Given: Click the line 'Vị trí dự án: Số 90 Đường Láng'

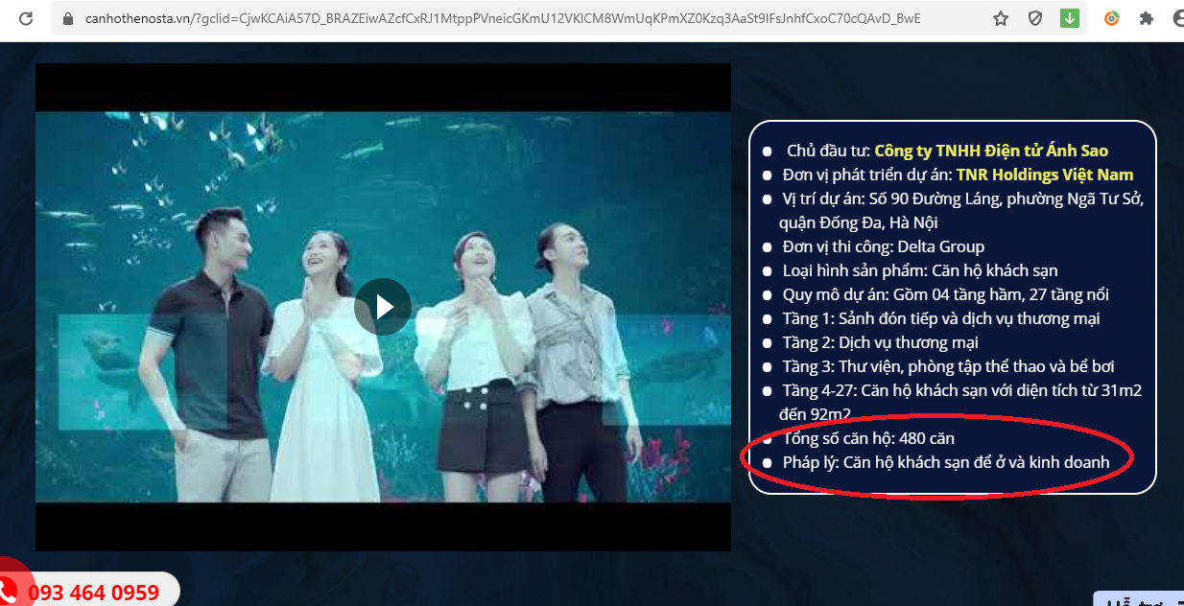Looking at the screenshot, I should [963, 198].
